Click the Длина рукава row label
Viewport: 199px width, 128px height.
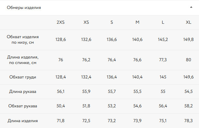tap(23, 92)
